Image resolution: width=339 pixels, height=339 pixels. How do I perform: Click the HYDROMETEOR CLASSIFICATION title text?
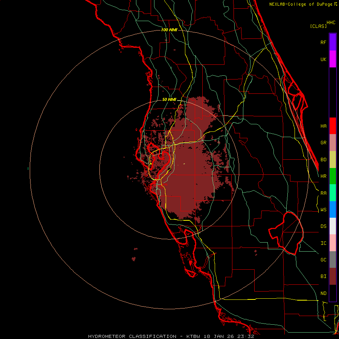[132, 336]
